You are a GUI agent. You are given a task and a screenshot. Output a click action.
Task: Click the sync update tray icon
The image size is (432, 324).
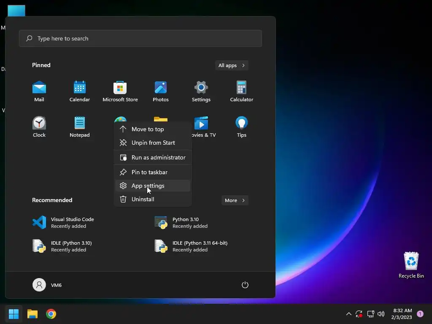(359, 314)
